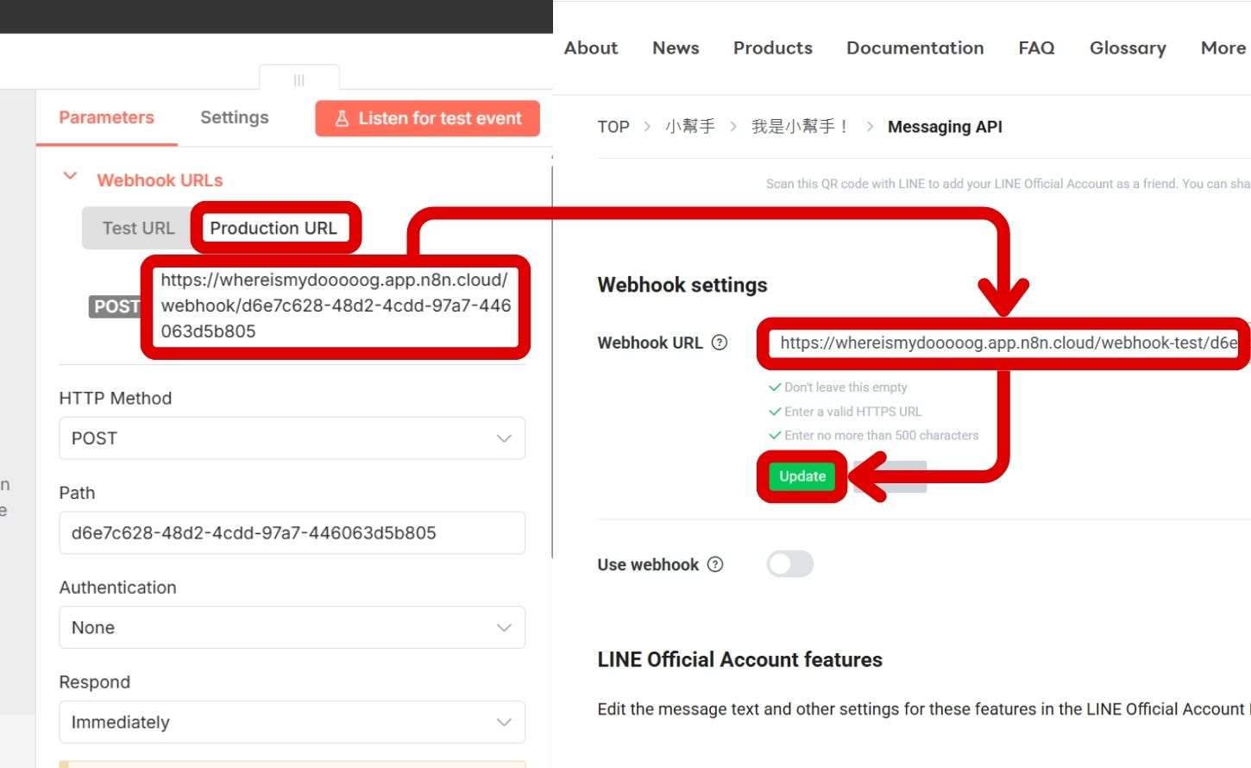This screenshot has width=1251, height=768.
Task: Open the HTTP Method dropdown
Action: pyautogui.click(x=292, y=438)
